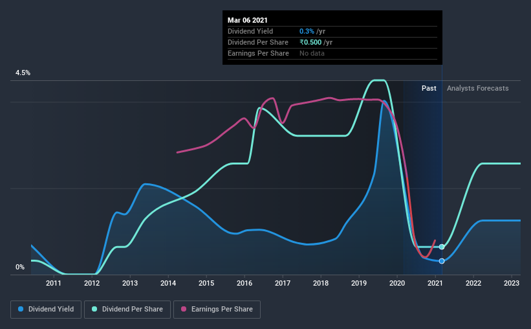Click the 0% y-axis label
Image resolution: width=531 pixels, height=329 pixels.
20,267
